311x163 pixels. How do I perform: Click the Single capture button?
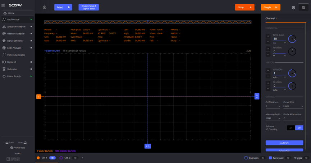point(270,7)
